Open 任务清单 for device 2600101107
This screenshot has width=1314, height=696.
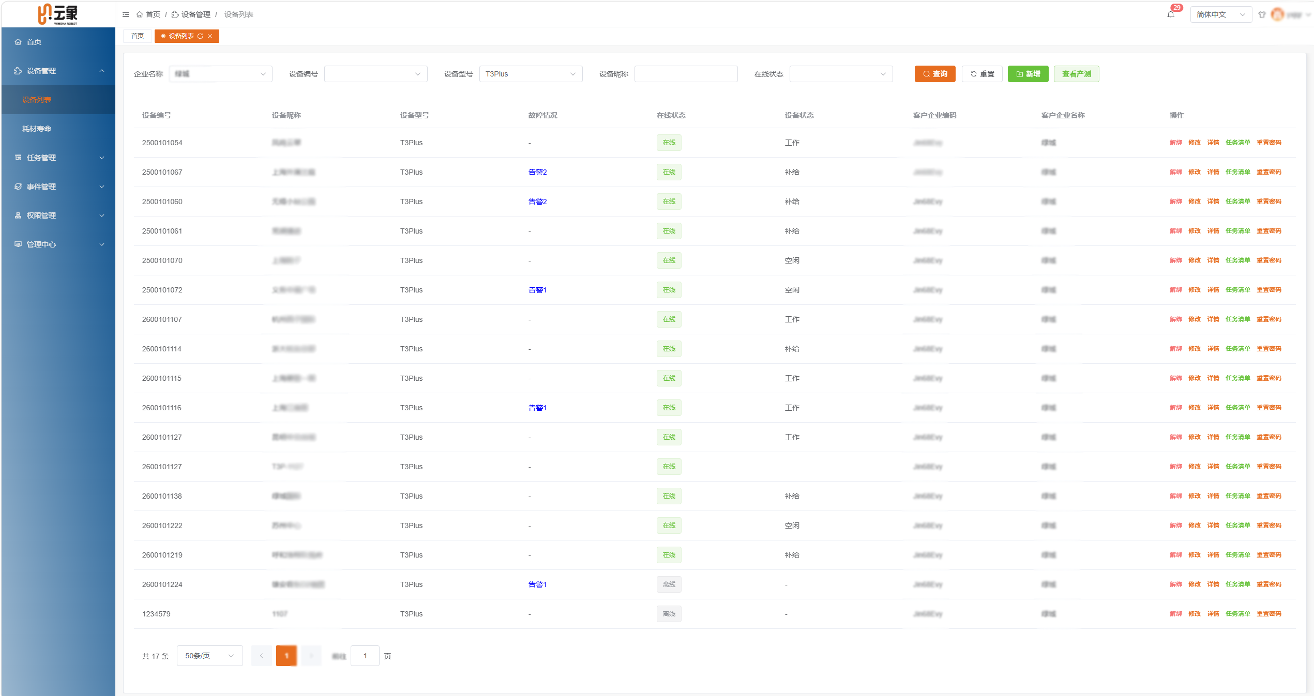point(1238,319)
